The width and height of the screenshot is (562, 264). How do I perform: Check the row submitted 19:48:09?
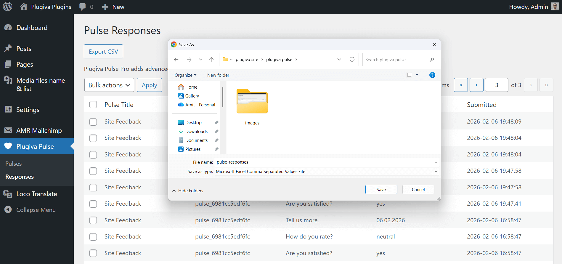[x=93, y=122]
